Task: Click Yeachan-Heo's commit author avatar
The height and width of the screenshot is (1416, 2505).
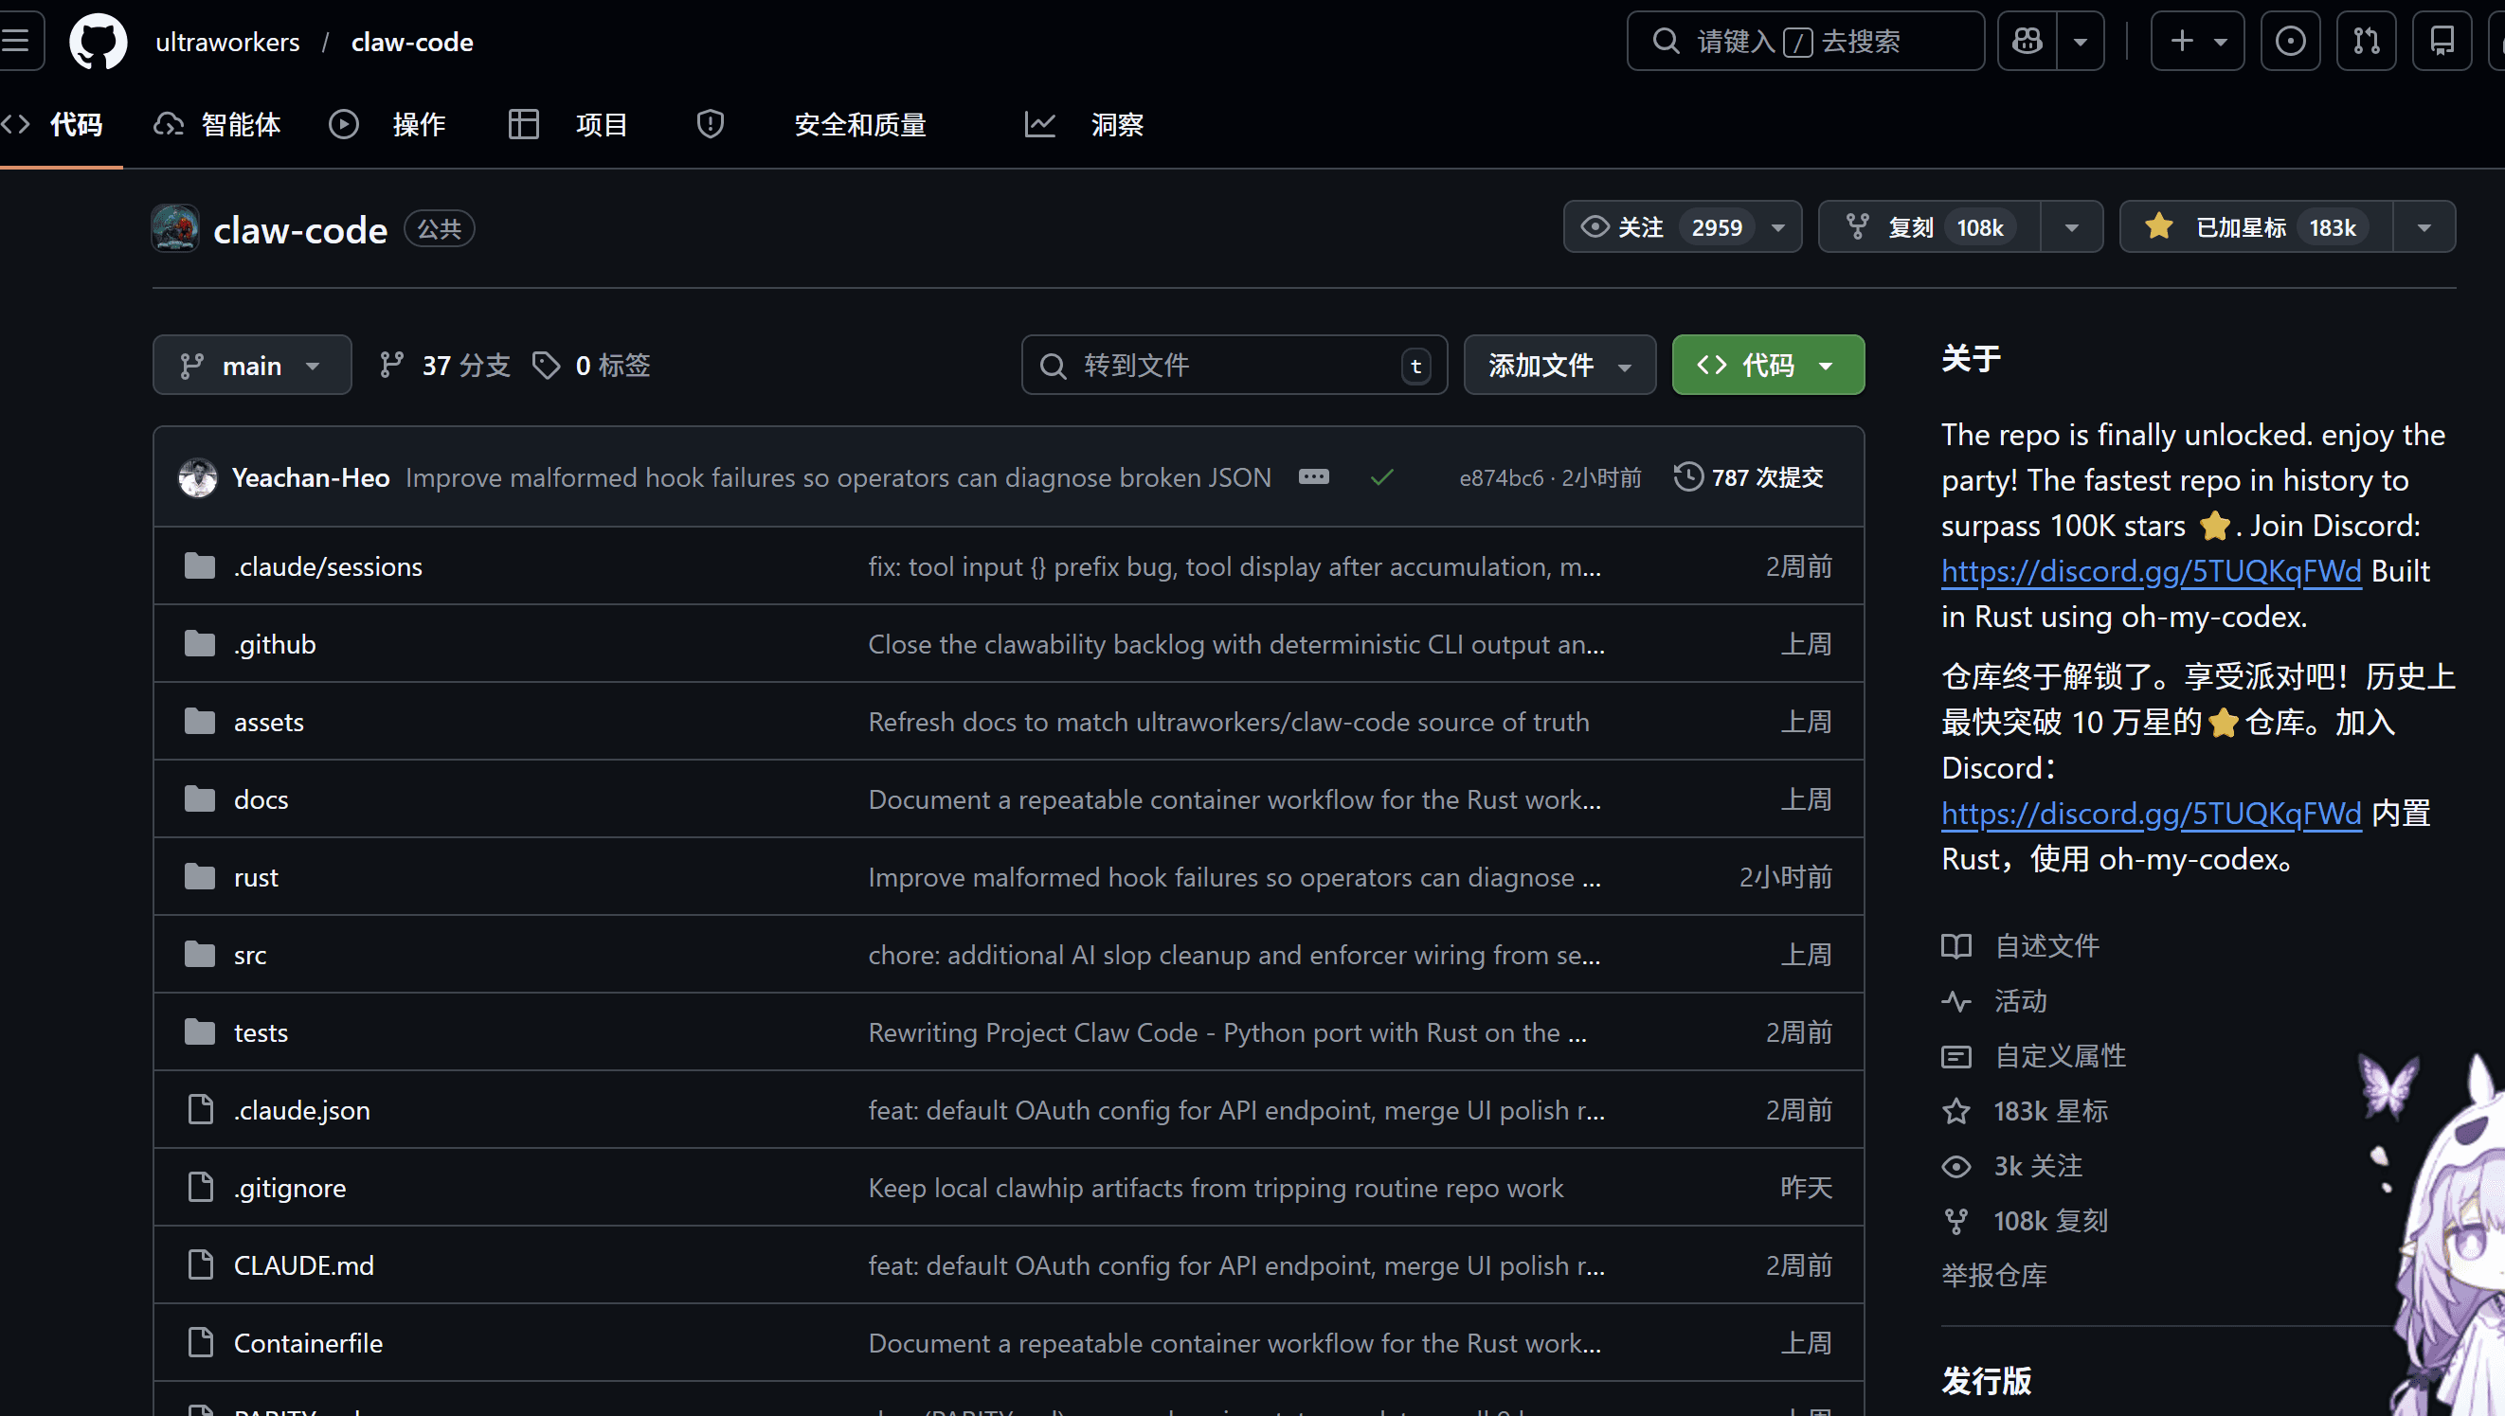Action: [x=197, y=477]
